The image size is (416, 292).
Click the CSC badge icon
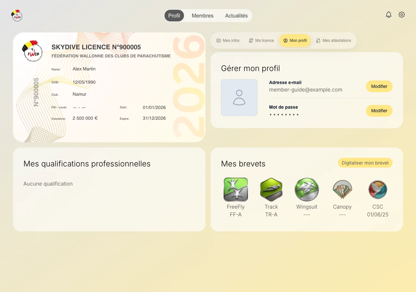(x=378, y=189)
